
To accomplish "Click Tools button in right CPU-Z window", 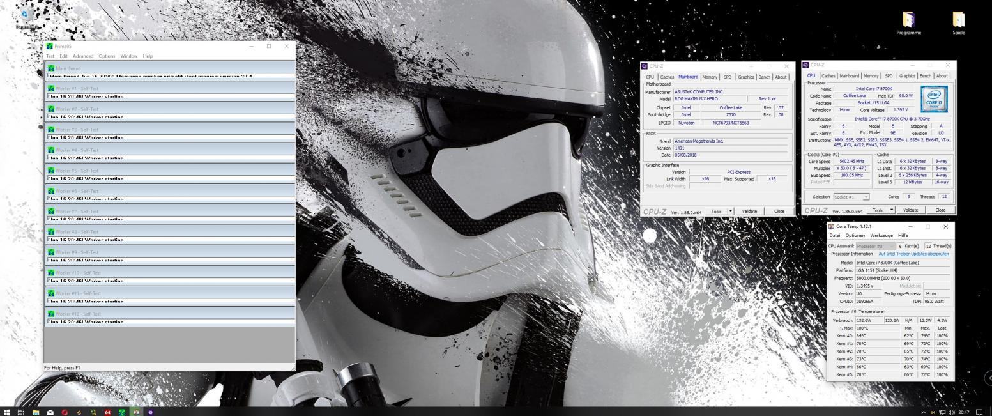I will (x=878, y=210).
